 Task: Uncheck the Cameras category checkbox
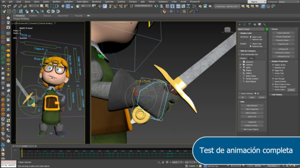pos(240,65)
